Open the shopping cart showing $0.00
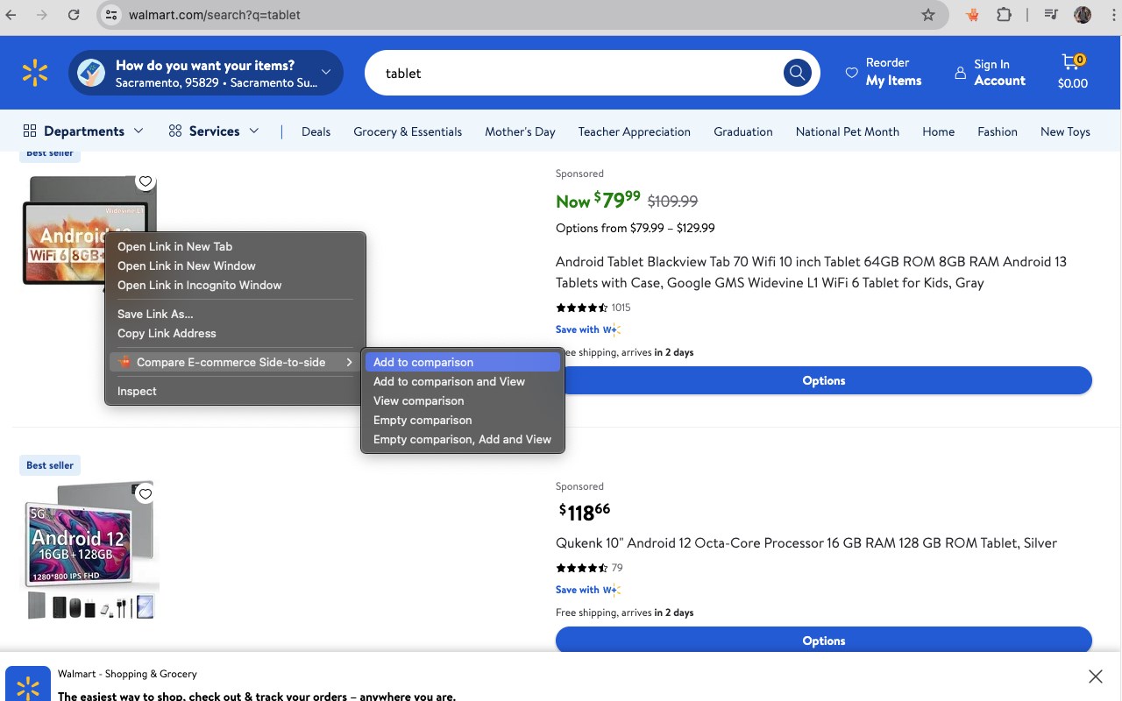This screenshot has width=1122, height=701. [x=1072, y=73]
